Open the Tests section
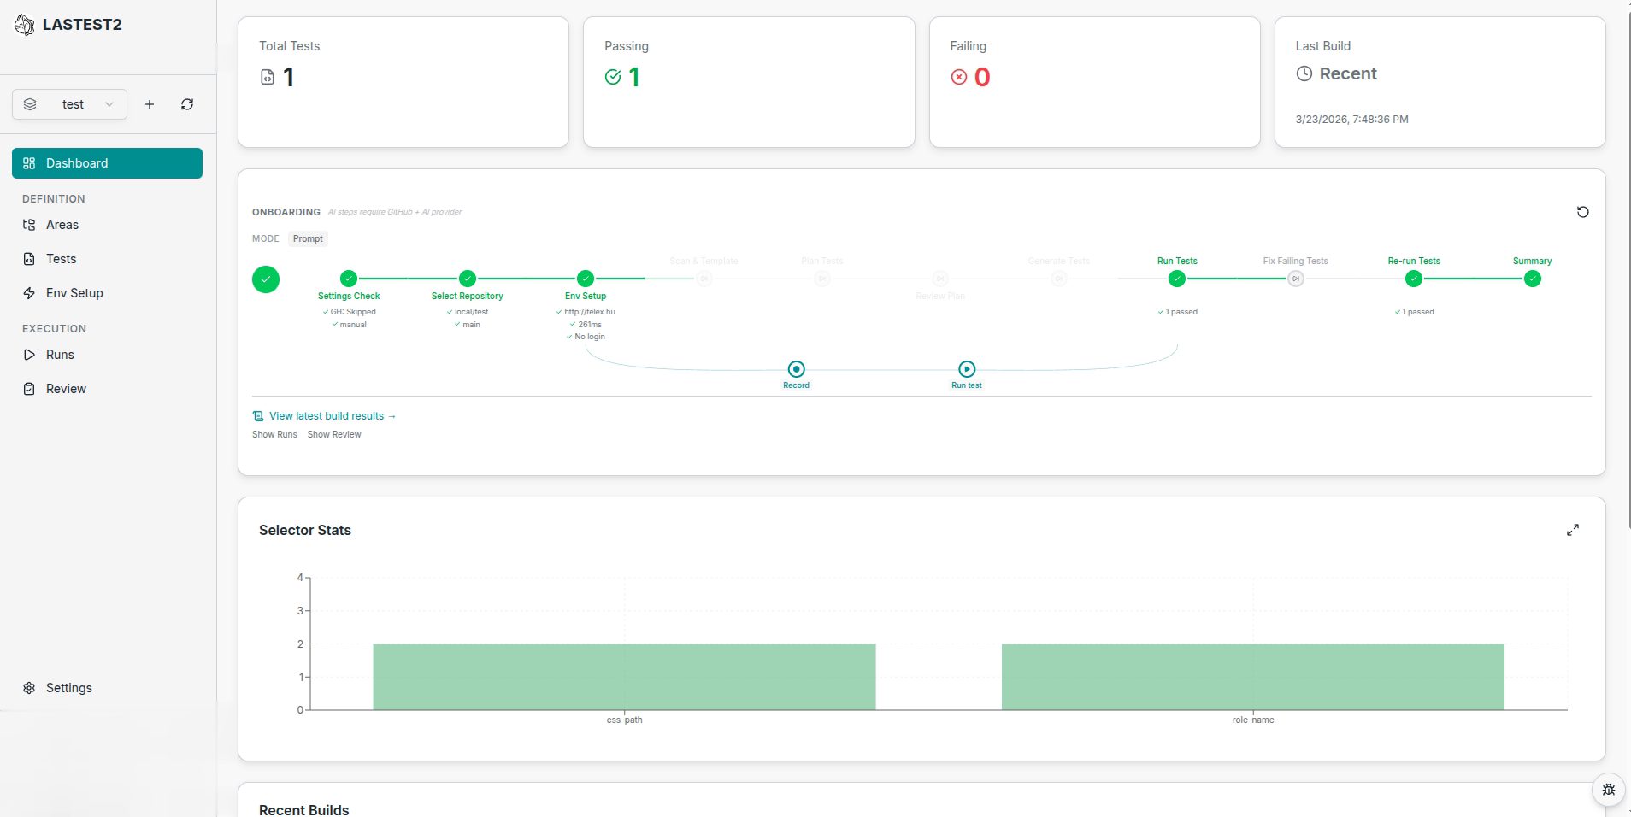 107,259
